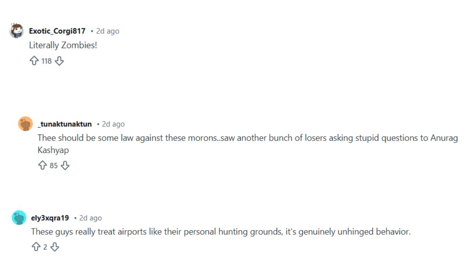The image size is (466, 279).
Task: Click the "Literally Zombies!" comment text
Action: 63,45
